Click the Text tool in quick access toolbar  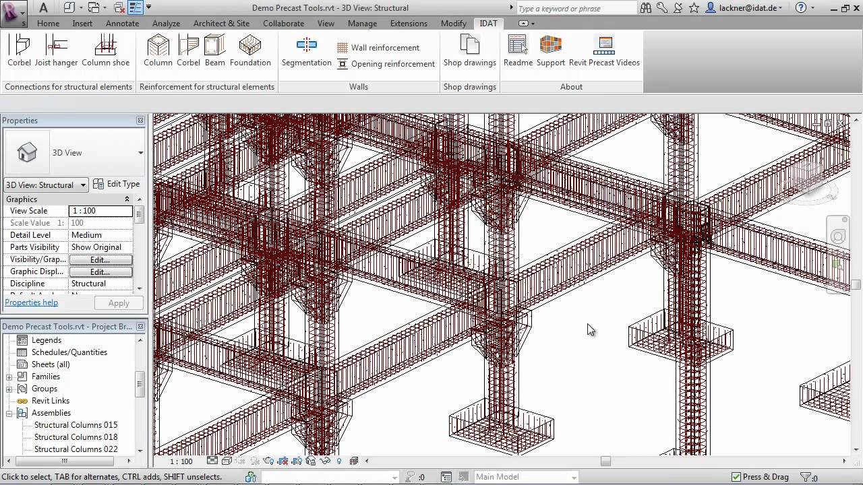[43, 8]
